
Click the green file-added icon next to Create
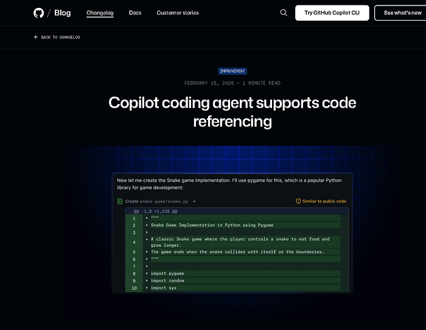pos(120,201)
